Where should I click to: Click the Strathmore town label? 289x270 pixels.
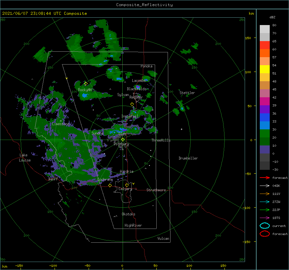[x=156, y=190]
